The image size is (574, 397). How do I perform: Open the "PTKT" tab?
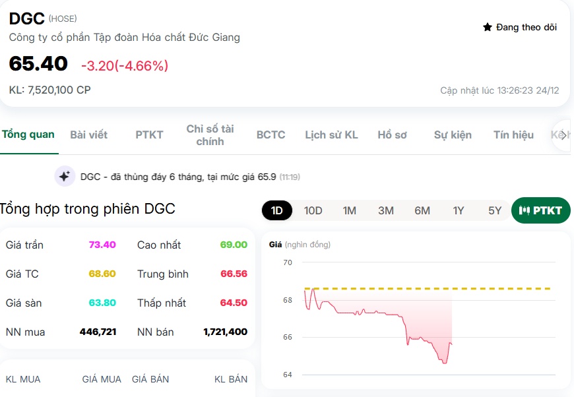(x=149, y=134)
